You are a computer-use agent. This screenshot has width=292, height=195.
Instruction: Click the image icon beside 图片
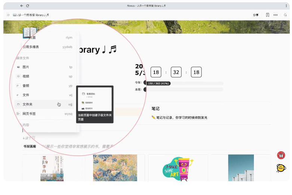18,67
